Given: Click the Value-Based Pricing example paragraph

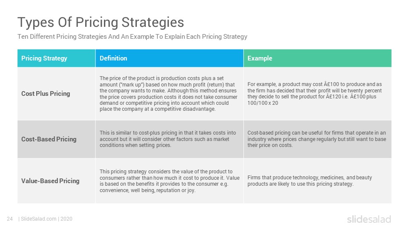Looking at the screenshot, I should [310, 181].
